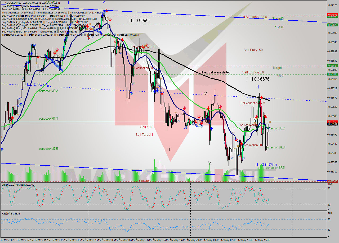Click the 'Sell correction 61.8' label near 0.66961
This screenshot has width=339, height=243.
click(143, 47)
